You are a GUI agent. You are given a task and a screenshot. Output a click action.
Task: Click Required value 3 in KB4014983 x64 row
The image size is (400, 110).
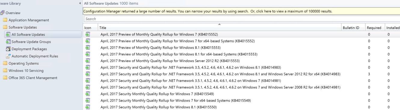click(x=369, y=74)
